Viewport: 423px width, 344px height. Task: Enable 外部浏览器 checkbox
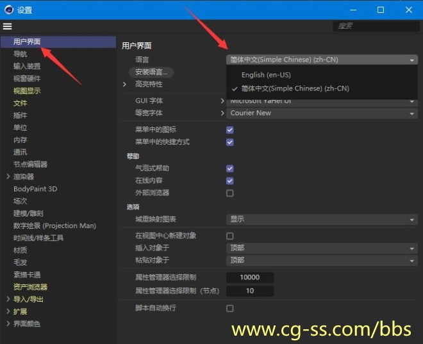(x=230, y=193)
